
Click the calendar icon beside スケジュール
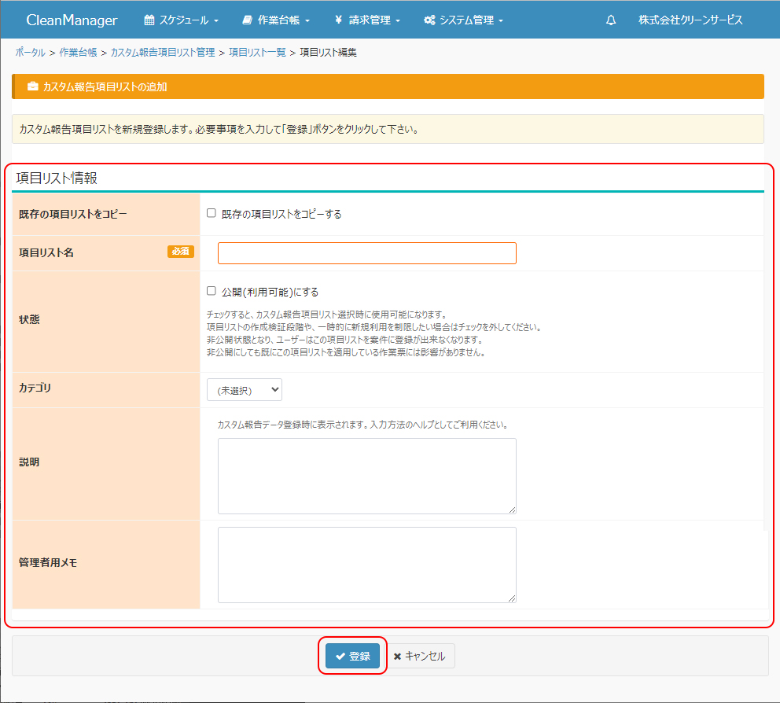(x=149, y=20)
